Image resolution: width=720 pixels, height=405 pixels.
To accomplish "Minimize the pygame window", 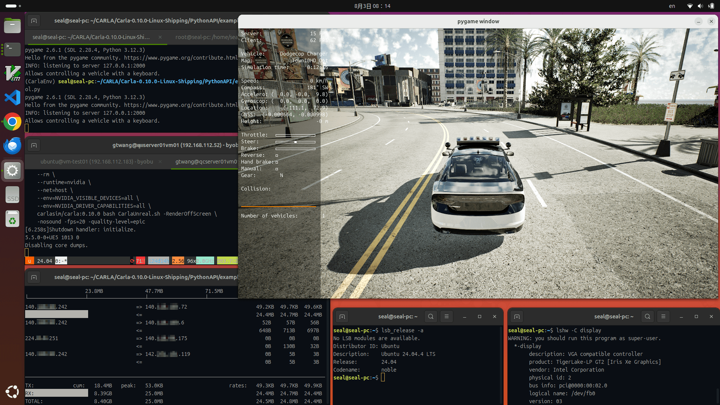I will pos(699,21).
